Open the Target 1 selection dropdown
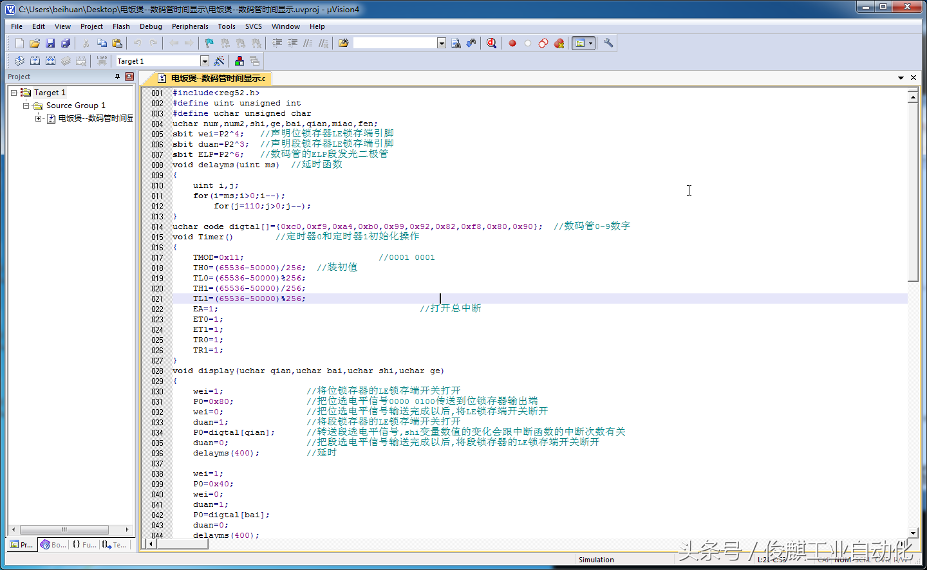The image size is (927, 570). pyautogui.click(x=205, y=61)
